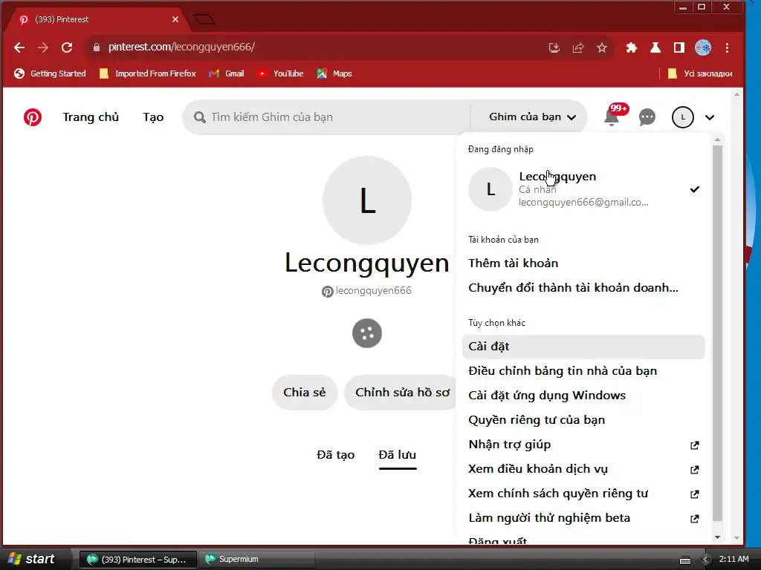Click the flask experiments icon

click(655, 47)
